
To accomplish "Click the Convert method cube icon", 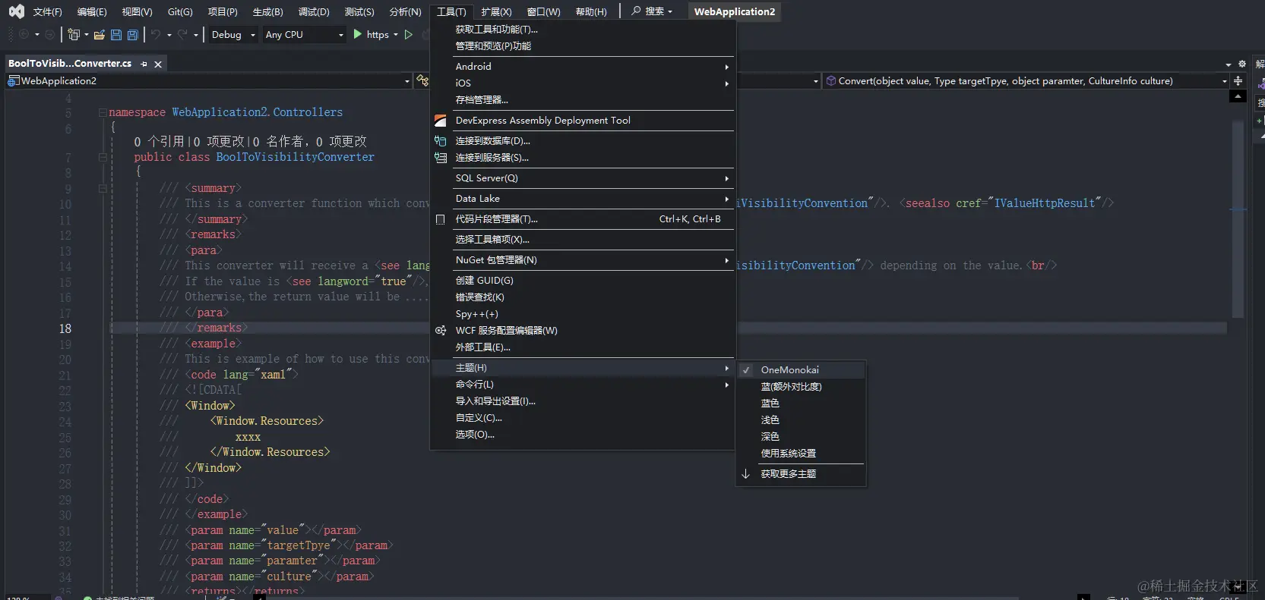I will click(831, 81).
